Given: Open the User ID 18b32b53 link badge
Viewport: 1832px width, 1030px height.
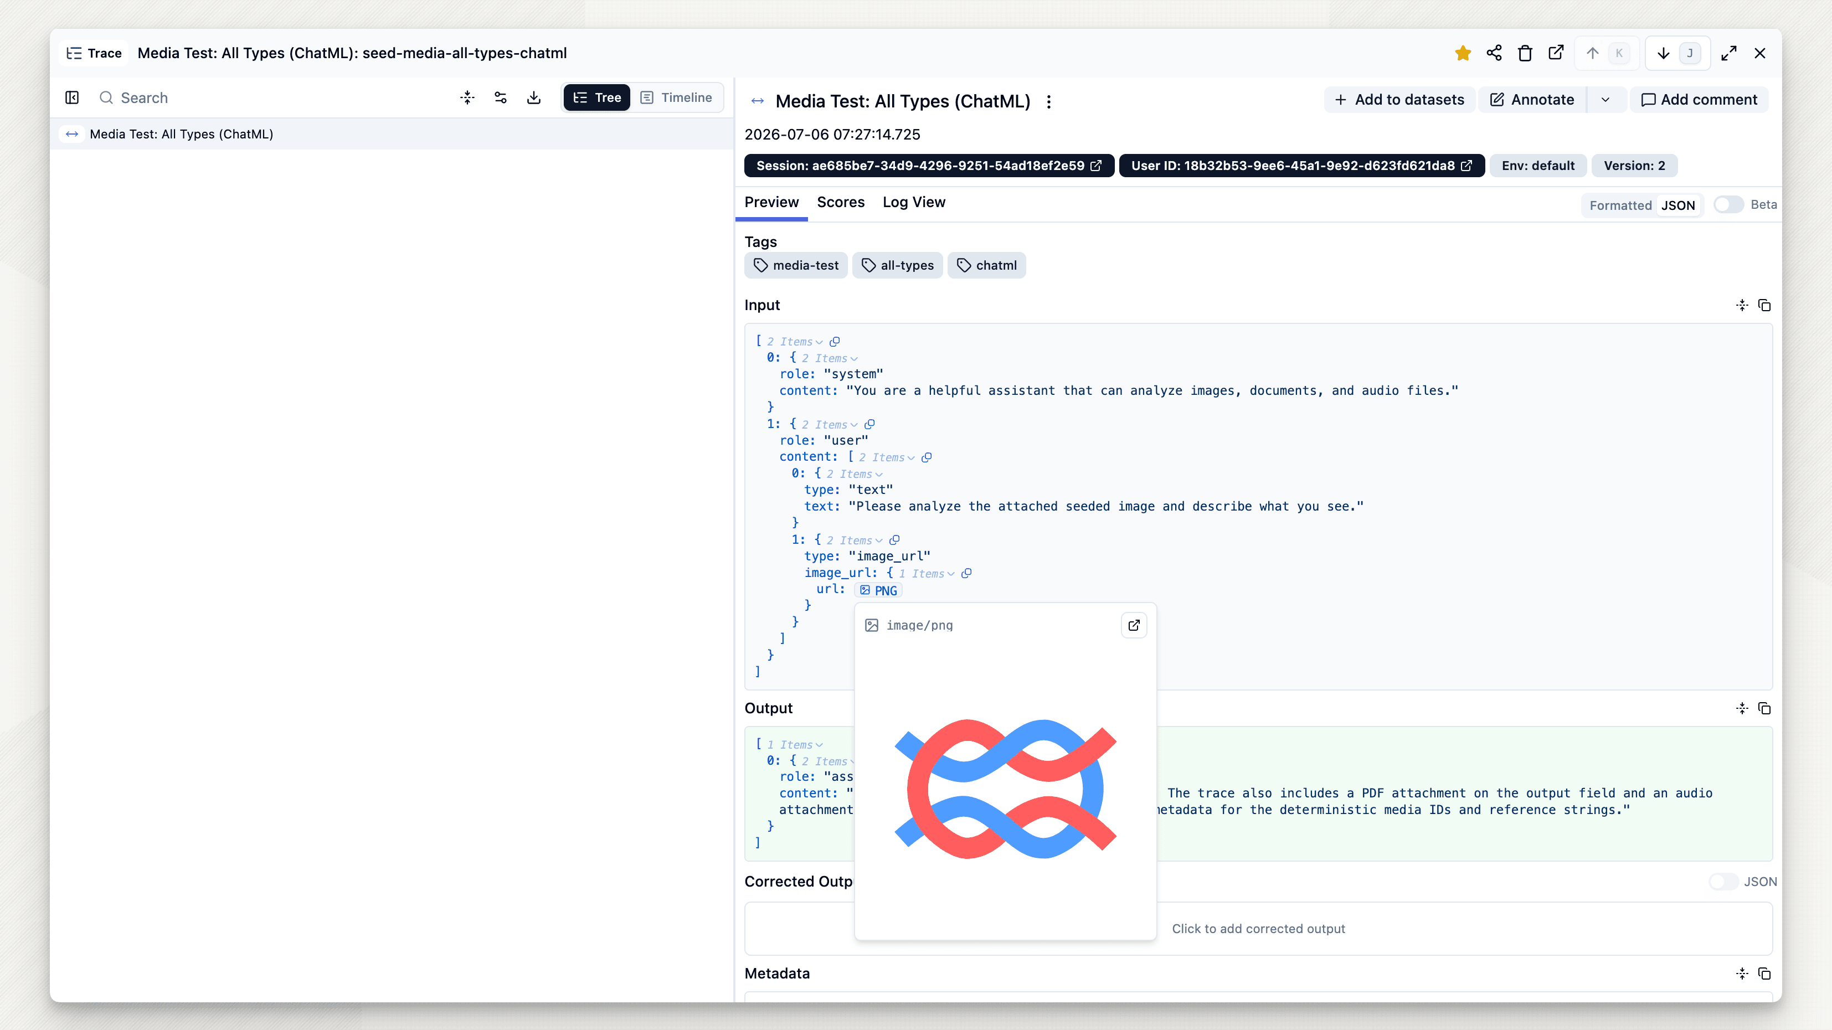Looking at the screenshot, I should coord(1301,166).
